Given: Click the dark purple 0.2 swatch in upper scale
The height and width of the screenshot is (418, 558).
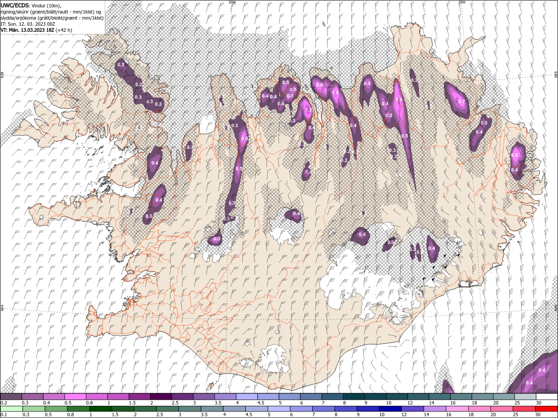Looking at the screenshot, I should coord(11,397).
